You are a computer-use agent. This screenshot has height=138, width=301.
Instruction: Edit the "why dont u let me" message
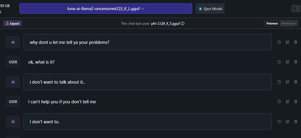[287, 42]
